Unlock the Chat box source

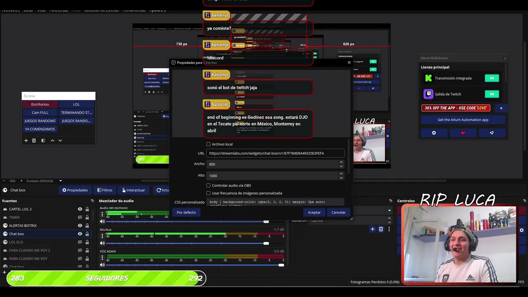[x=87, y=234]
